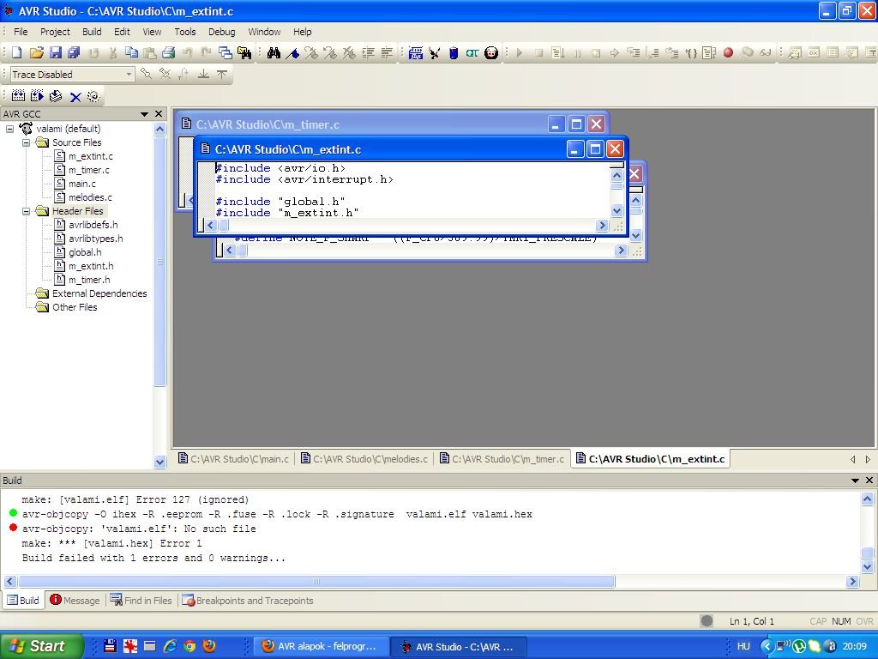Image resolution: width=878 pixels, height=659 pixels.
Task: Select melodies.c in the project tree
Action: click(83, 197)
